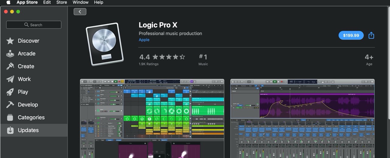The height and width of the screenshot is (158, 390).
Task: Click the 4.4 star rating
Action: point(162,57)
